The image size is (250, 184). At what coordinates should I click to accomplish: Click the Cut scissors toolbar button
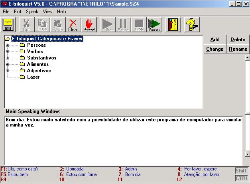pos(26,25)
